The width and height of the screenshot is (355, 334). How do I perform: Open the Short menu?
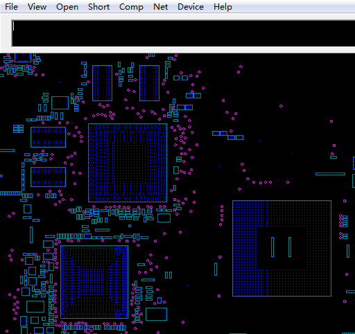[x=98, y=7]
